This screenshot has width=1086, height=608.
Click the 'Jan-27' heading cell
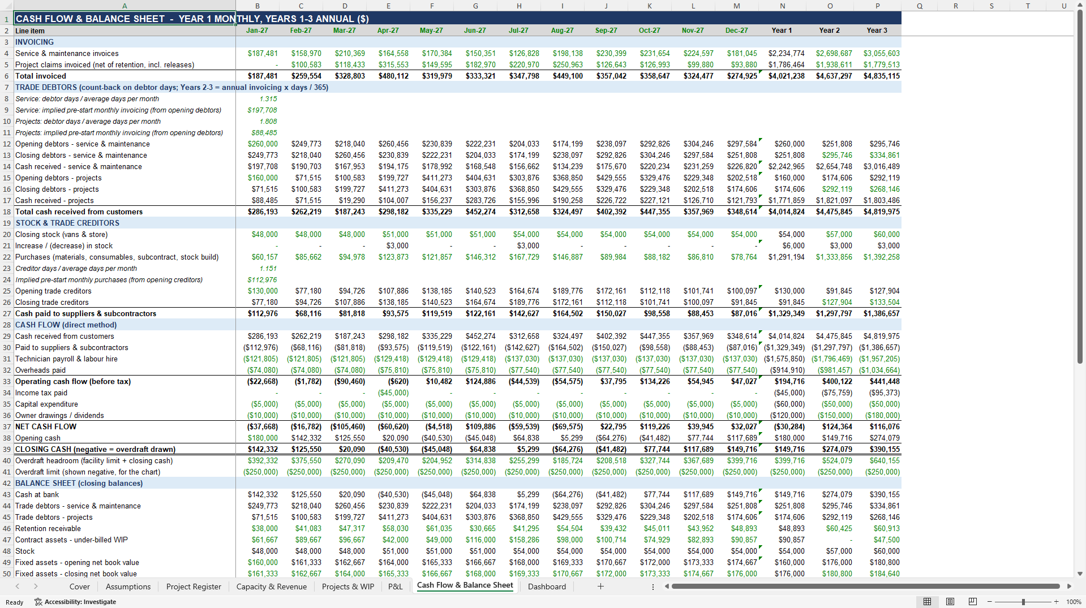click(257, 31)
